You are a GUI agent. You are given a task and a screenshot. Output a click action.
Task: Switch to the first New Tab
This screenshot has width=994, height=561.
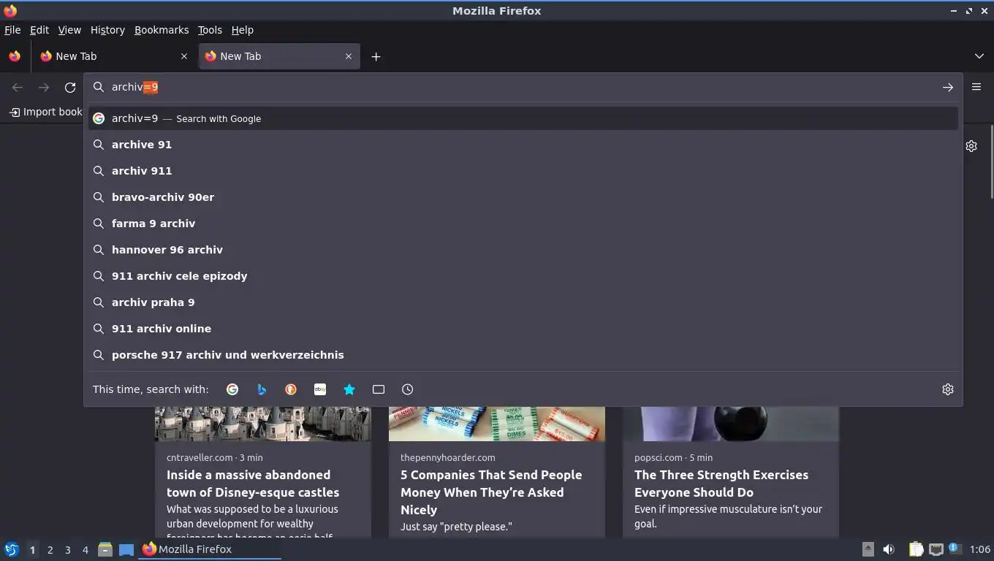coord(115,56)
